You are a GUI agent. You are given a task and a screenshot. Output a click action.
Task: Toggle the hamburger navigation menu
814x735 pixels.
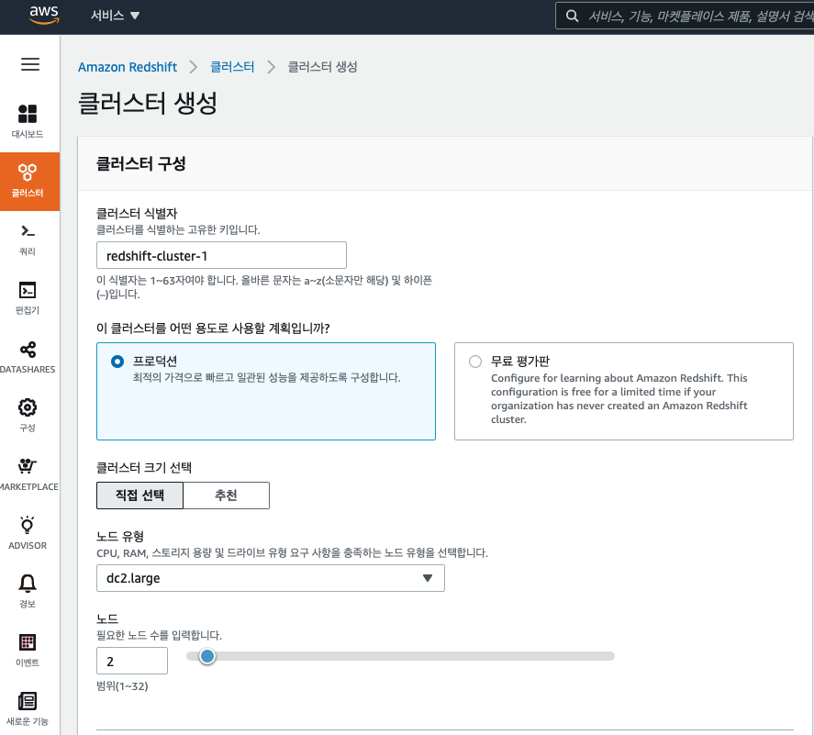coord(29,64)
